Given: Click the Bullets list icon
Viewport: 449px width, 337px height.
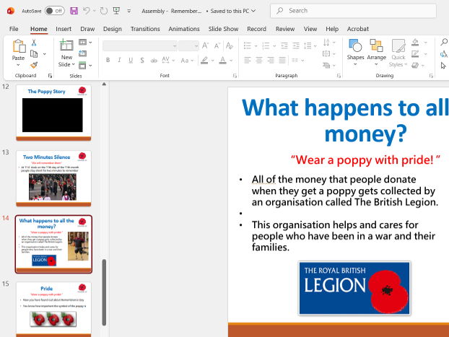Looking at the screenshot, I should tap(248, 45).
